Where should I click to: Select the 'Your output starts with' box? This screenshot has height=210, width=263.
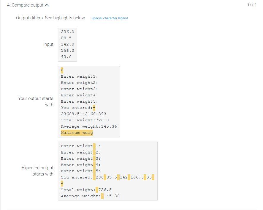click(x=89, y=101)
